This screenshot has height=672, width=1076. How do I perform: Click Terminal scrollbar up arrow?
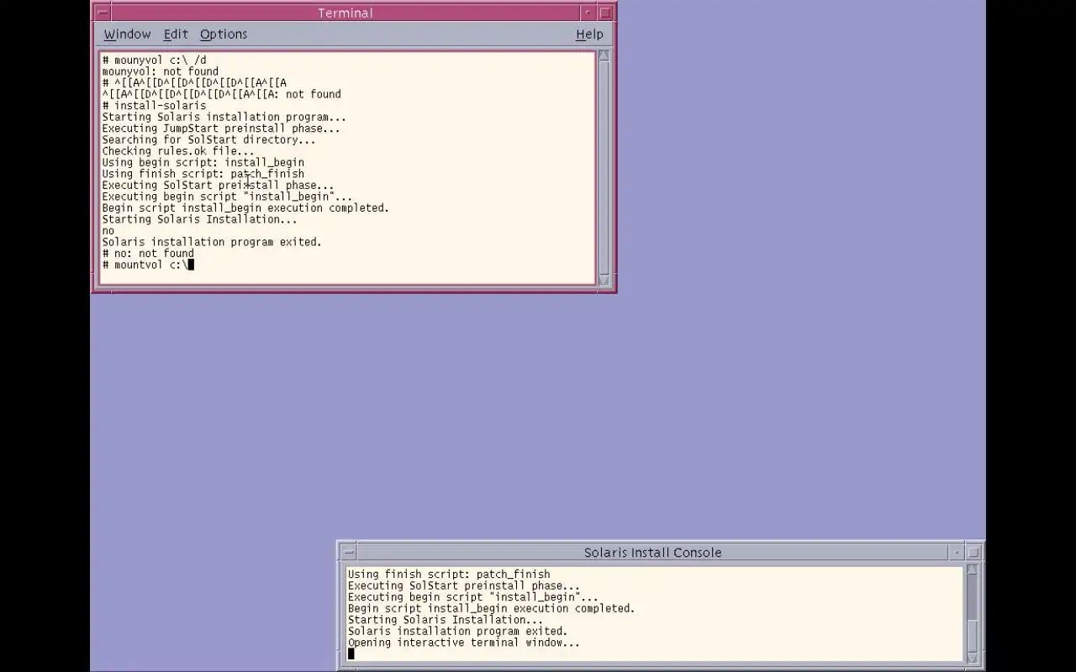604,56
